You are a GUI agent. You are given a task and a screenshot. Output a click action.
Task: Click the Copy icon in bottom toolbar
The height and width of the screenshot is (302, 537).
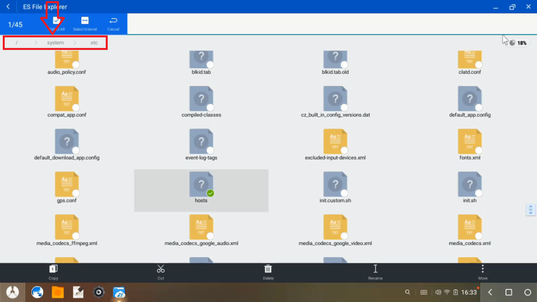coord(53,269)
